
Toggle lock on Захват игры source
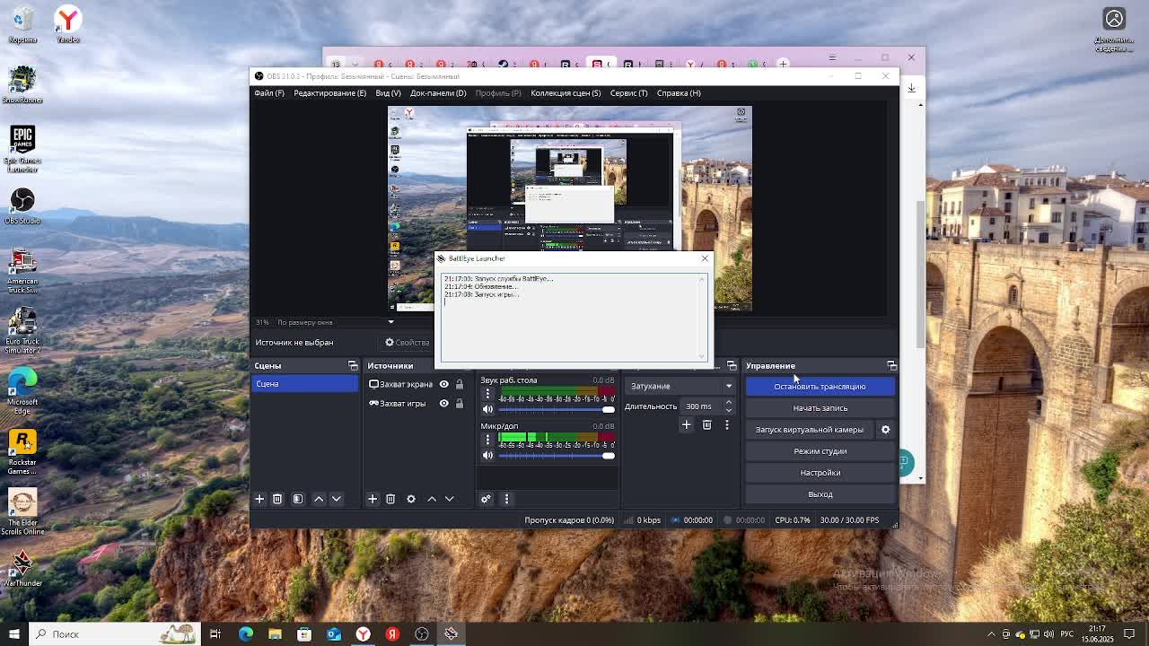[x=459, y=404]
